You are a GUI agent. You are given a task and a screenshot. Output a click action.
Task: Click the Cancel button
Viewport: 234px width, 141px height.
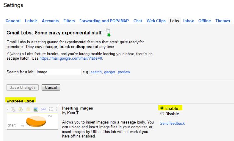point(51,87)
